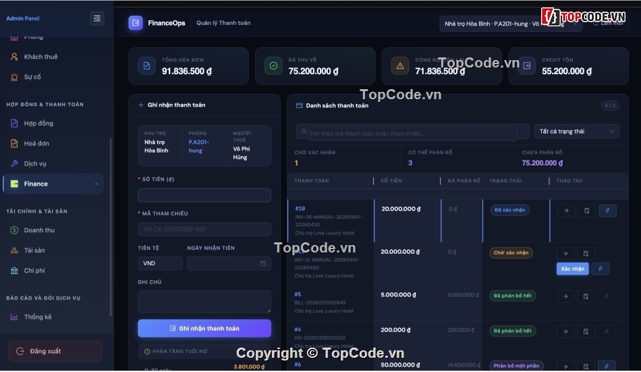Open the VND currency dropdown
The width and height of the screenshot is (641, 372).
click(160, 263)
